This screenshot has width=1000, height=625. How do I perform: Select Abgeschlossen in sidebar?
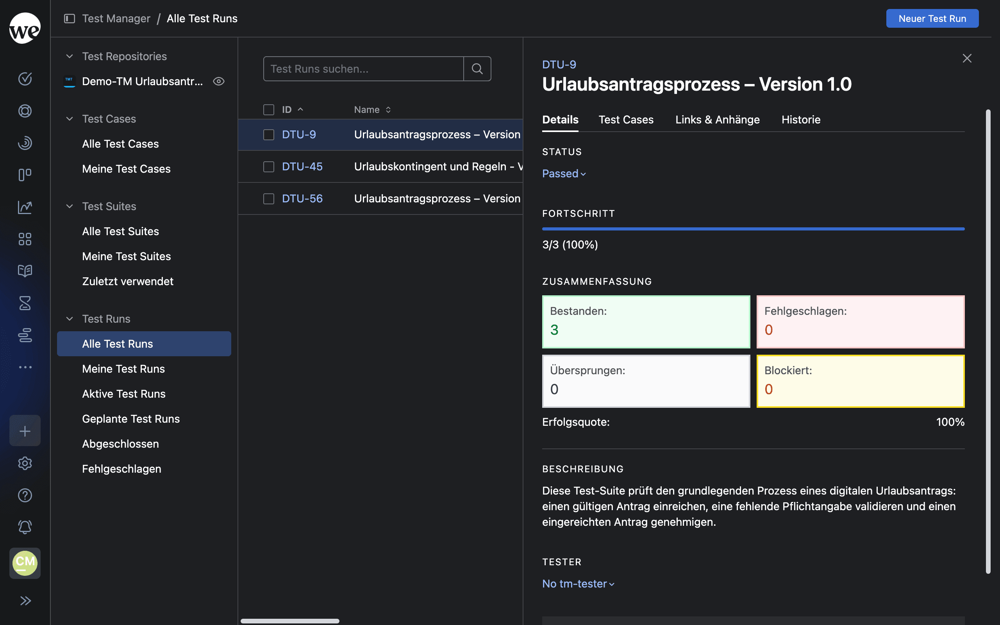coord(144,443)
